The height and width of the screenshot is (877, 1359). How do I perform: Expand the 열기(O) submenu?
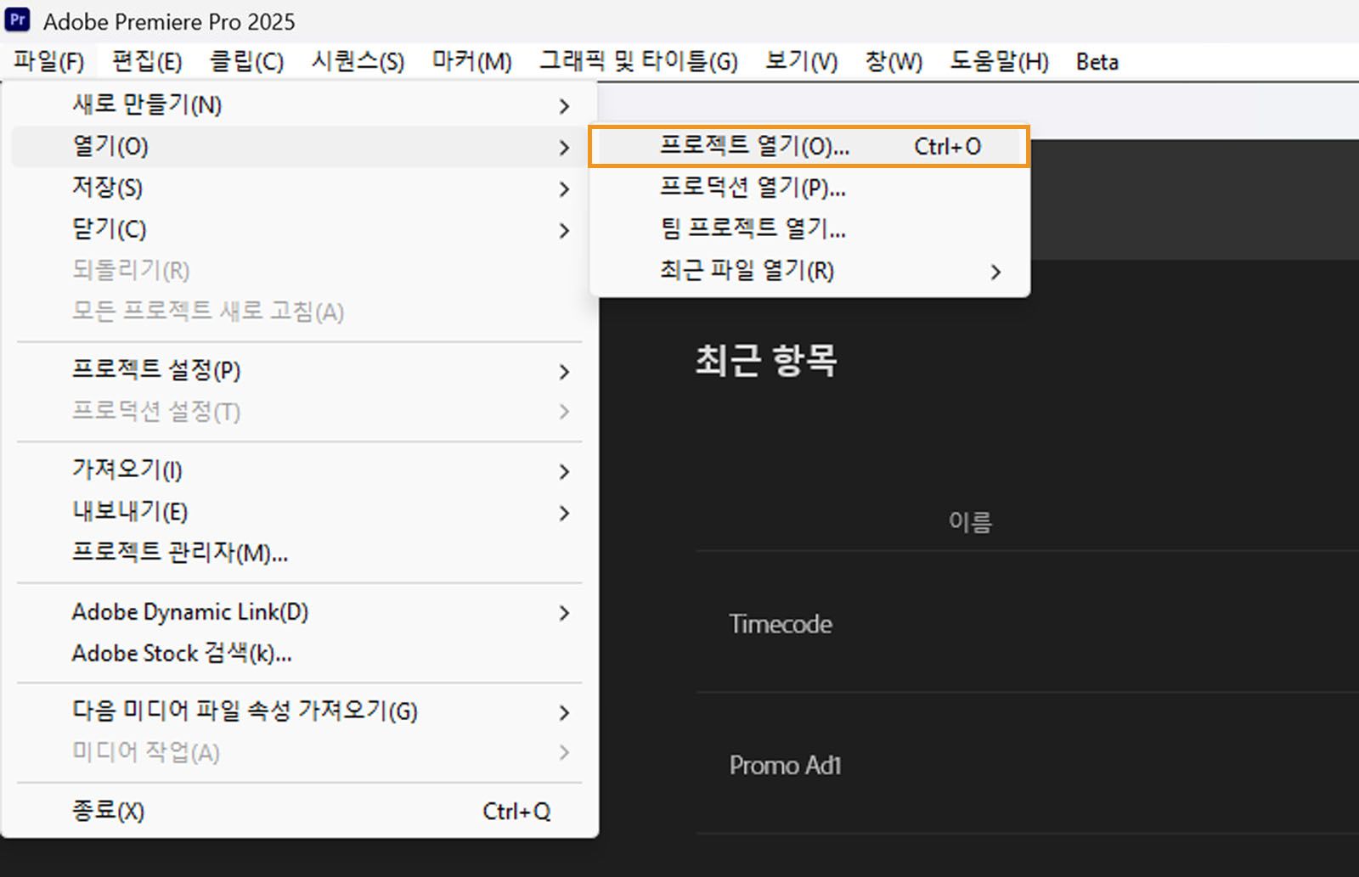[296, 147]
